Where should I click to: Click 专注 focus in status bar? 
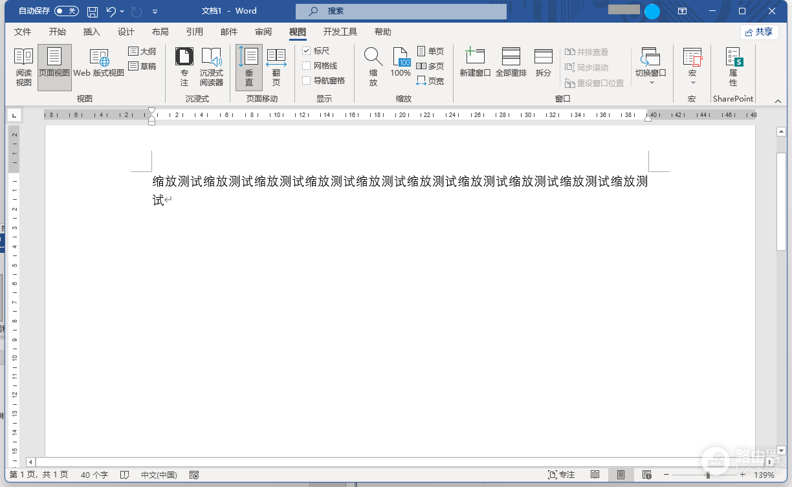point(561,475)
